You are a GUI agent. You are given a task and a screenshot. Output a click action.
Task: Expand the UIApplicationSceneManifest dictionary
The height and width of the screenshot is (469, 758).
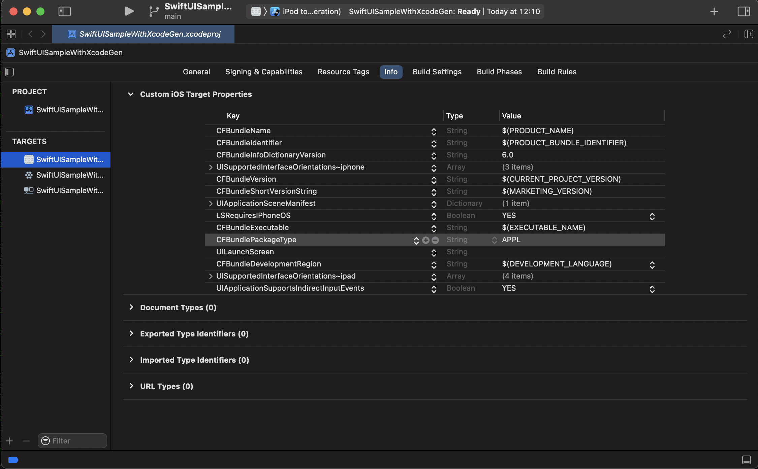pyautogui.click(x=211, y=204)
